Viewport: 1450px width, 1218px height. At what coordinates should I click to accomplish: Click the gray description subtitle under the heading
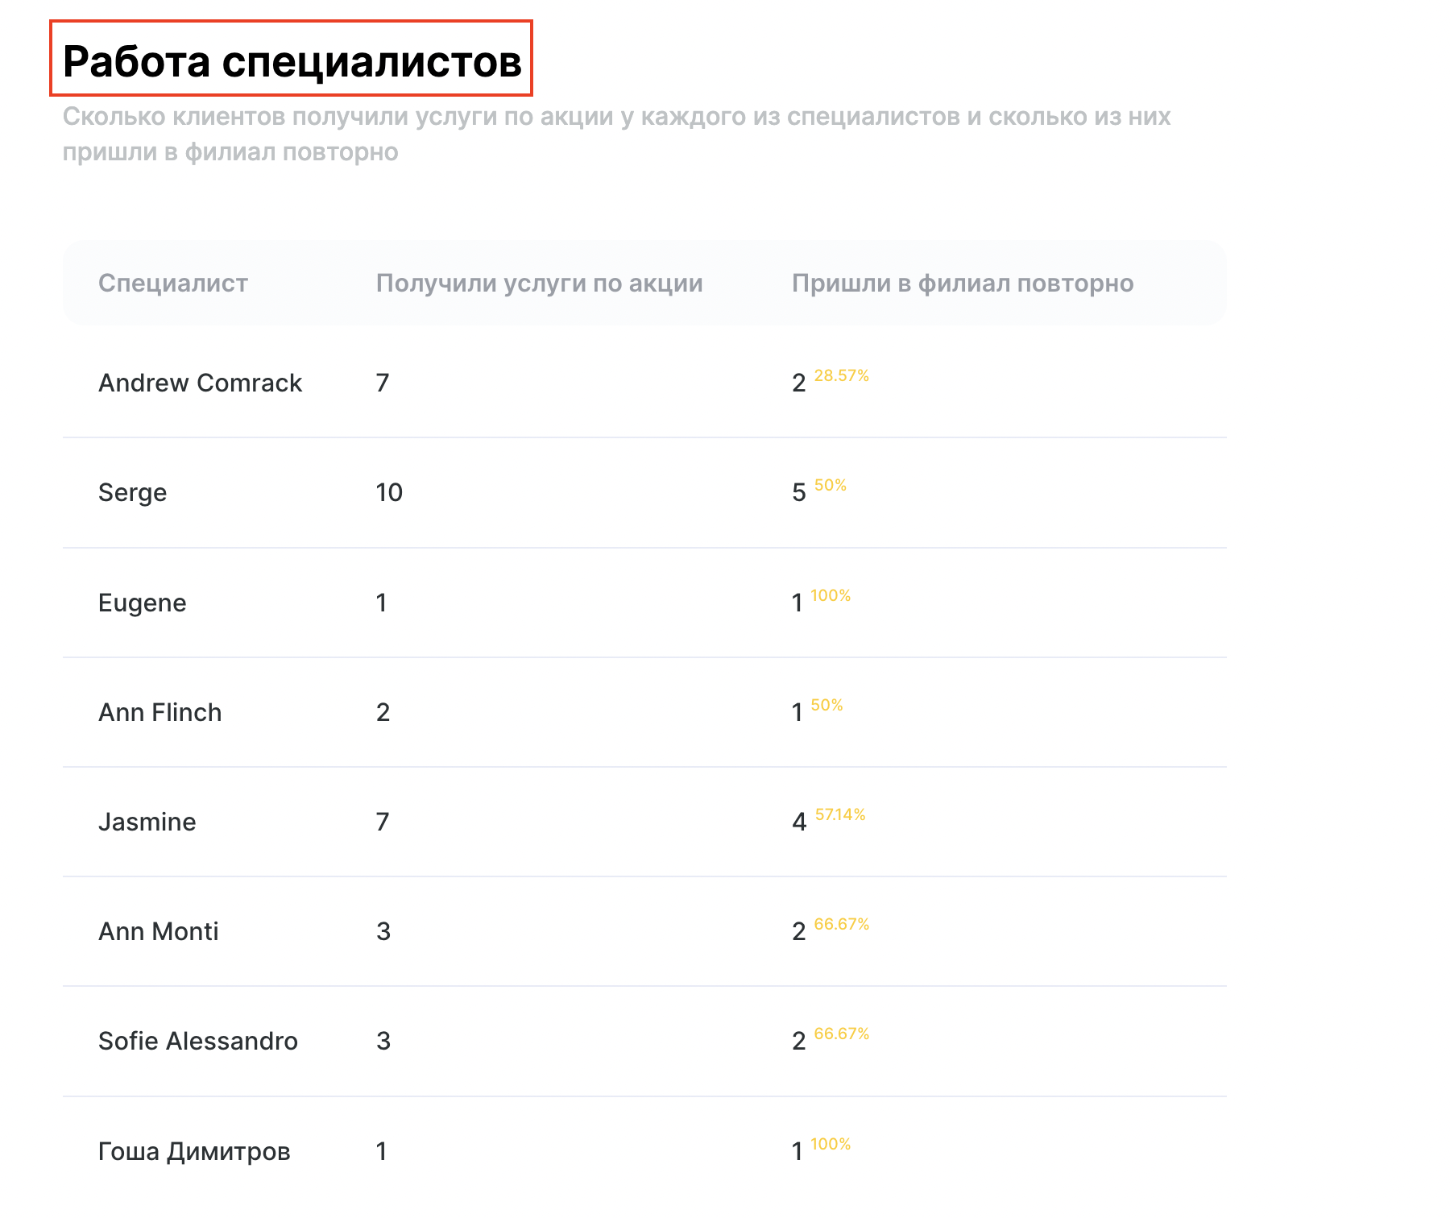[x=616, y=134]
